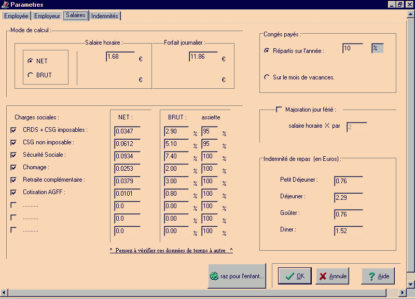The width and height of the screenshot is (415, 299).
Task: Click the horizontal scrollbar right arrow
Action: click(403, 293)
